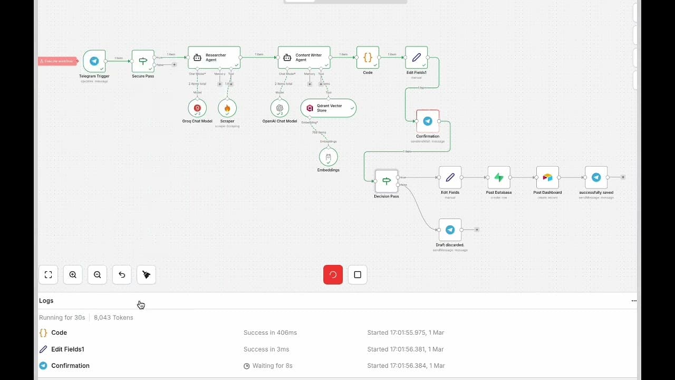This screenshot has width=675, height=380.
Task: Click the fit-to-view canvas button
Action: pyautogui.click(x=48, y=274)
